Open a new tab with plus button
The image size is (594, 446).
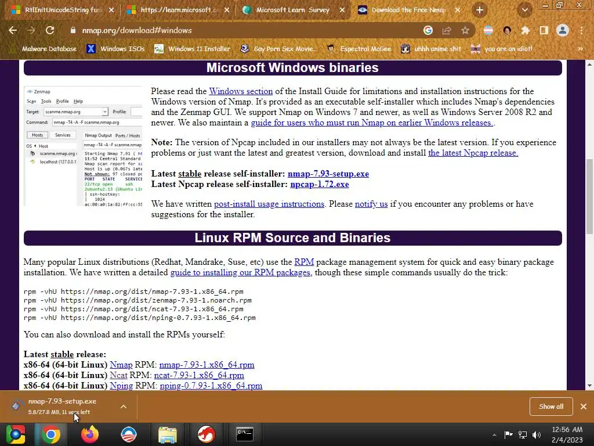480,10
